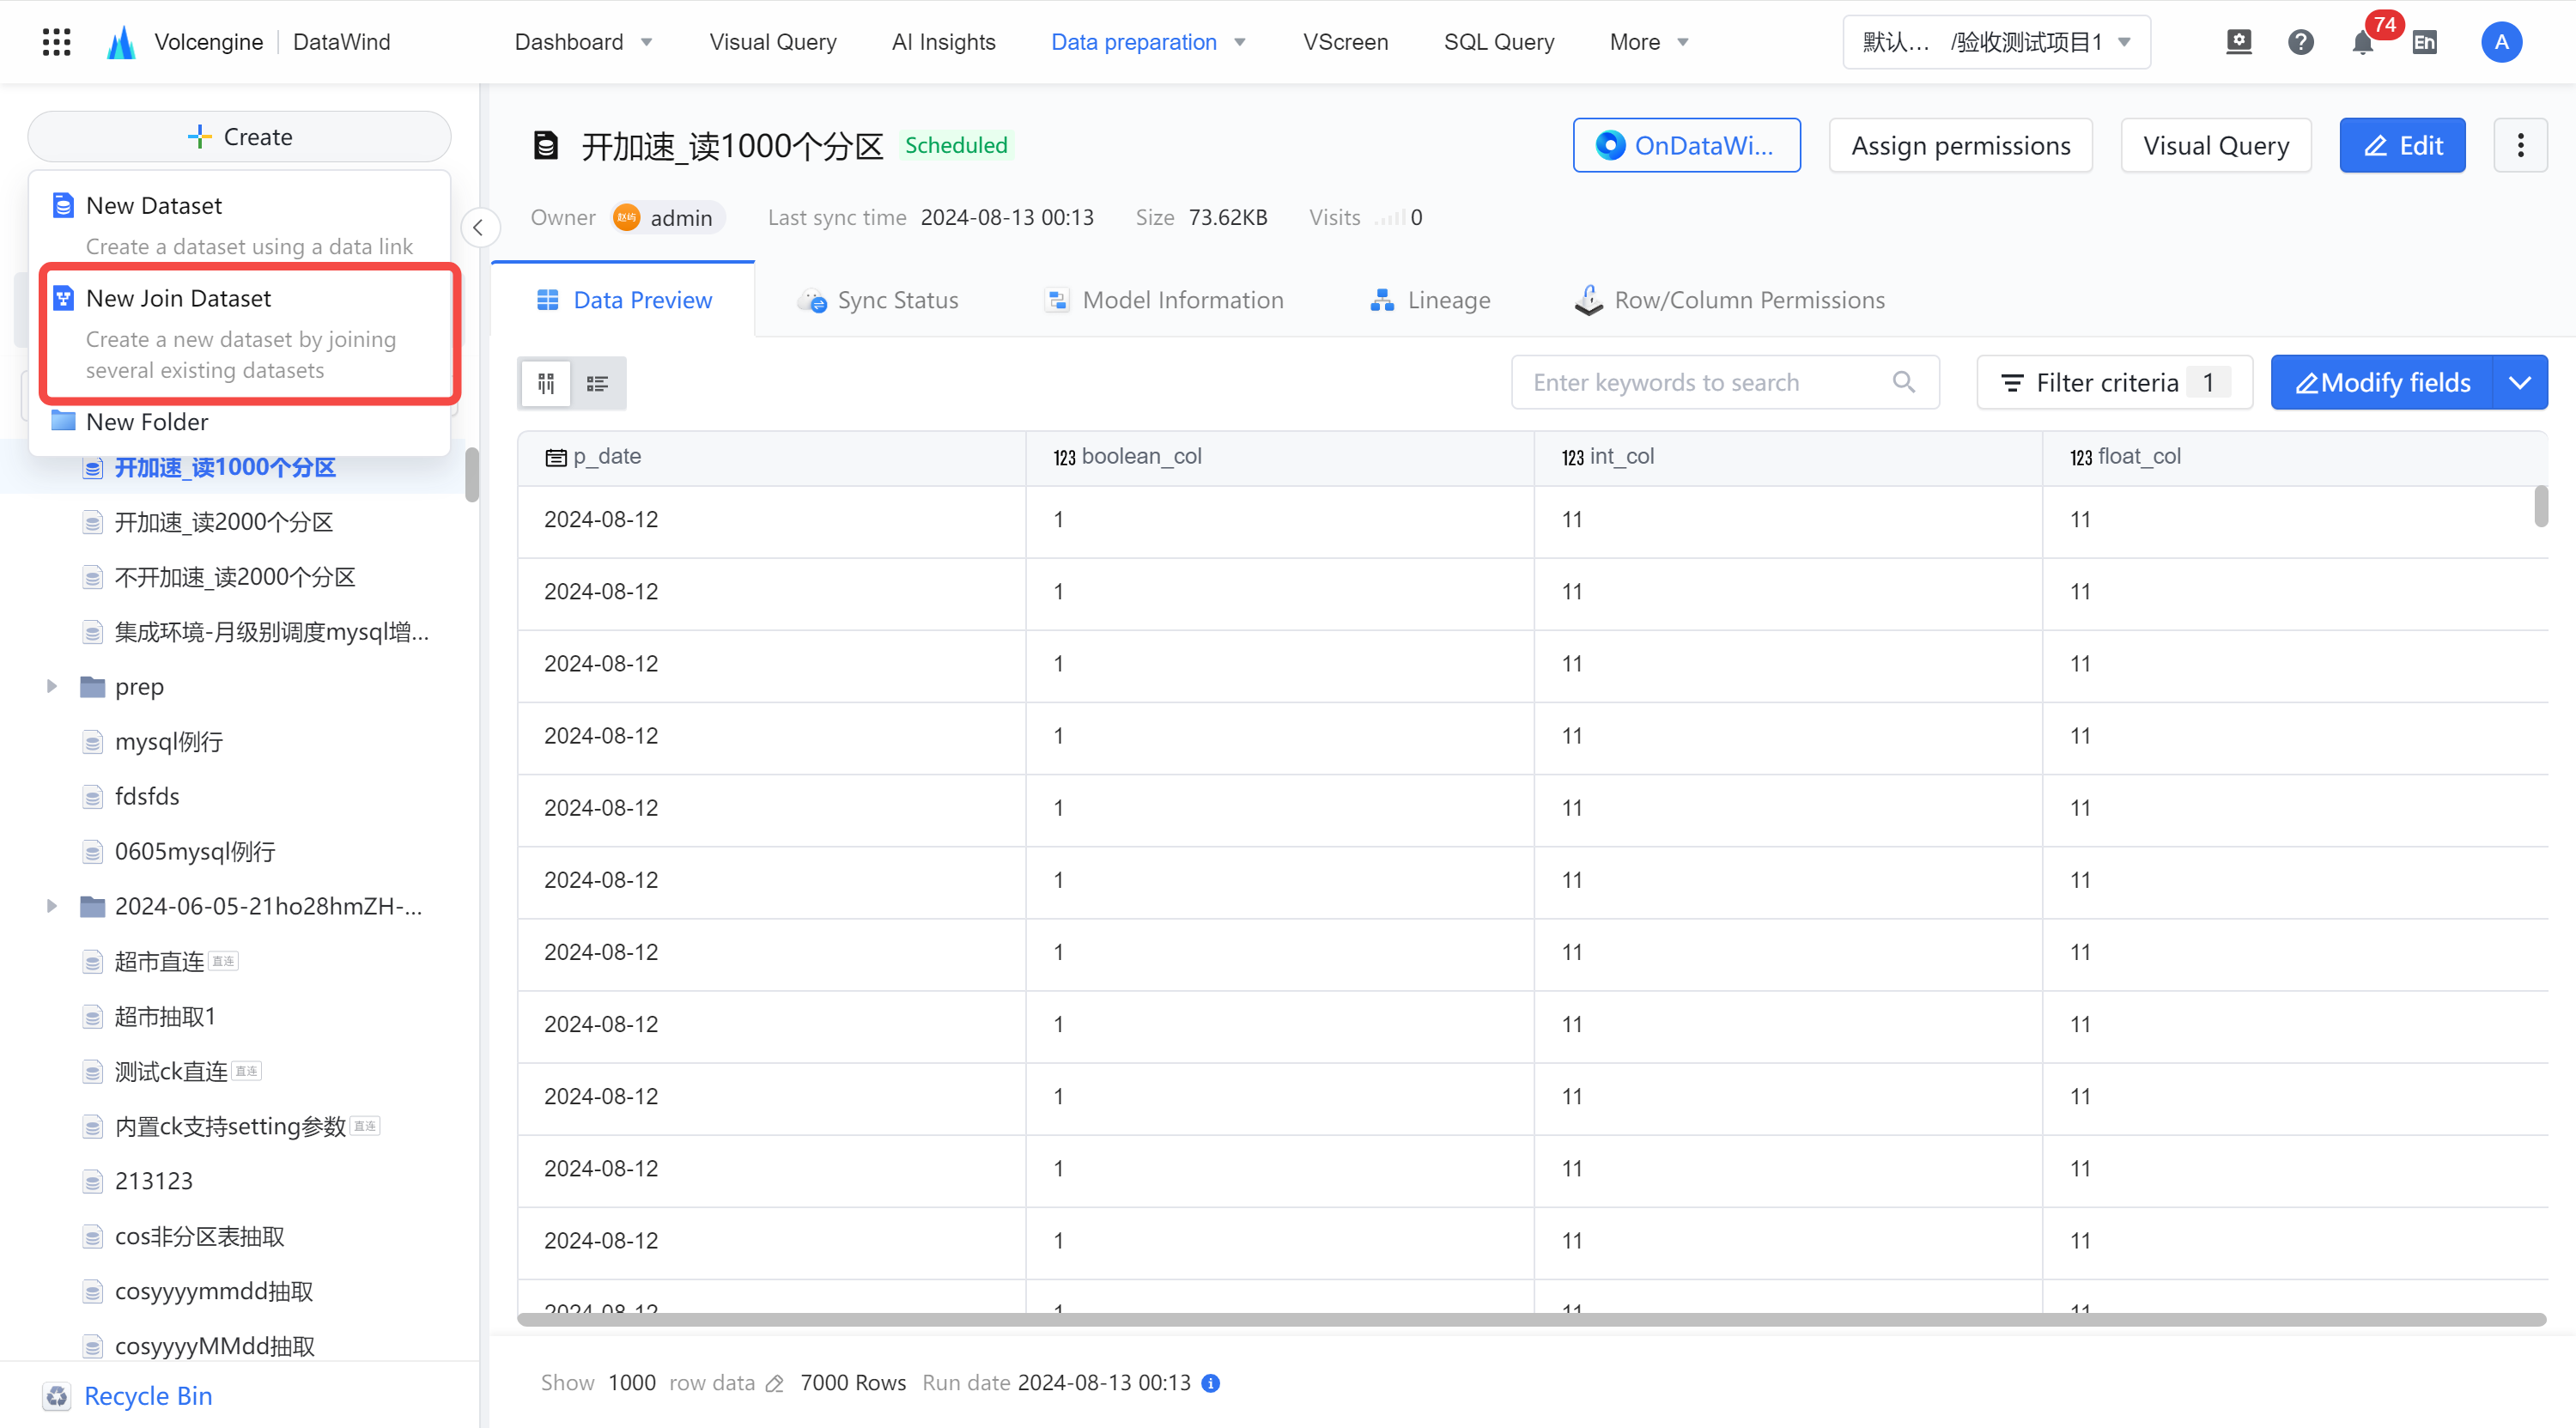The image size is (2576, 1428).
Task: Expand the More dropdown in the navbar
Action: click(1683, 42)
